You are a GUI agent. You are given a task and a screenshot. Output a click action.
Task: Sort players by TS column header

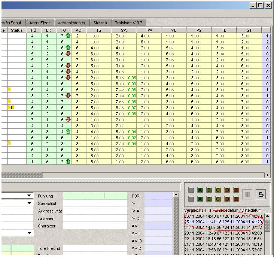tap(99, 30)
